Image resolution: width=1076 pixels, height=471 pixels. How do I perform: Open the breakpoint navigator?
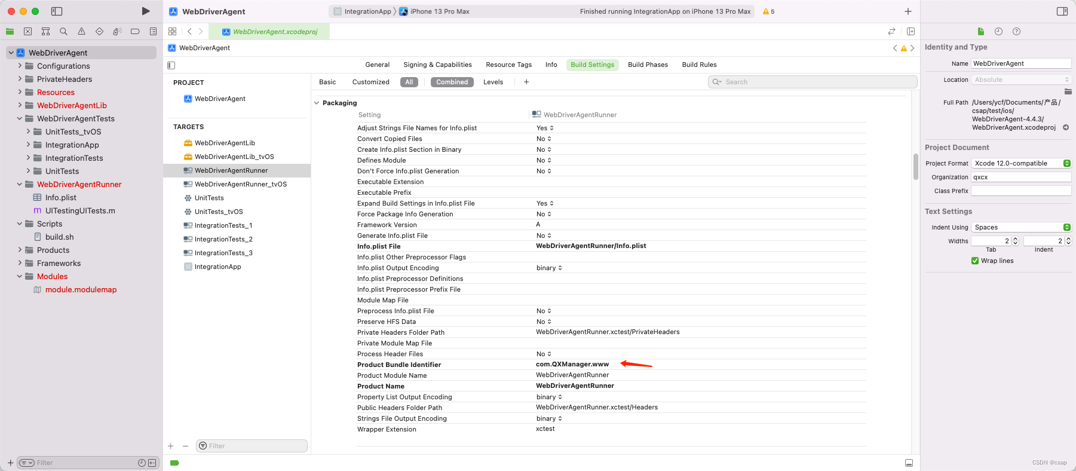(135, 32)
